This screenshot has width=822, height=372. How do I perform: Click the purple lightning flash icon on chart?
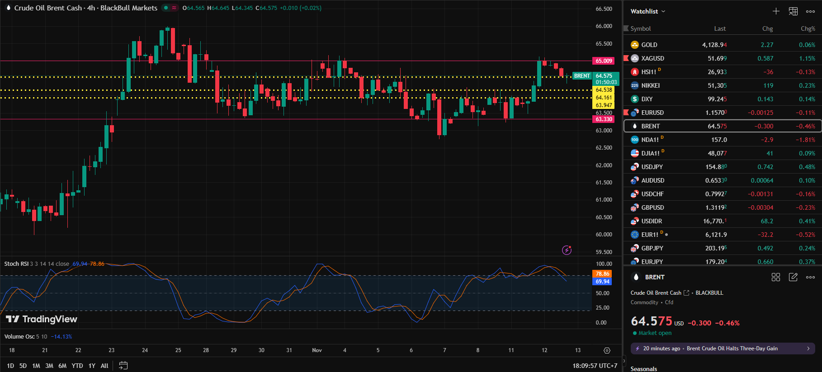click(x=567, y=250)
